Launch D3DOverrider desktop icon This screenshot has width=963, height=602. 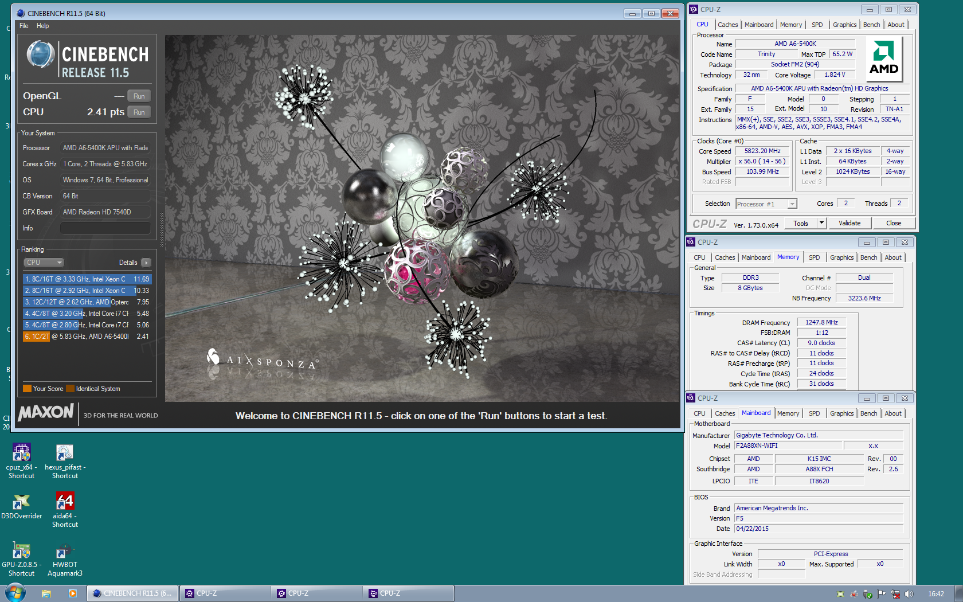point(21,506)
